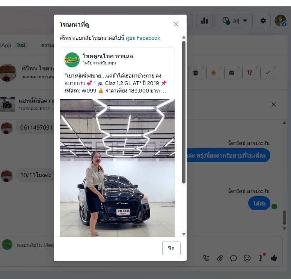Open the profile avatar in top bar
The height and width of the screenshot is (279, 291).
[x=280, y=21]
